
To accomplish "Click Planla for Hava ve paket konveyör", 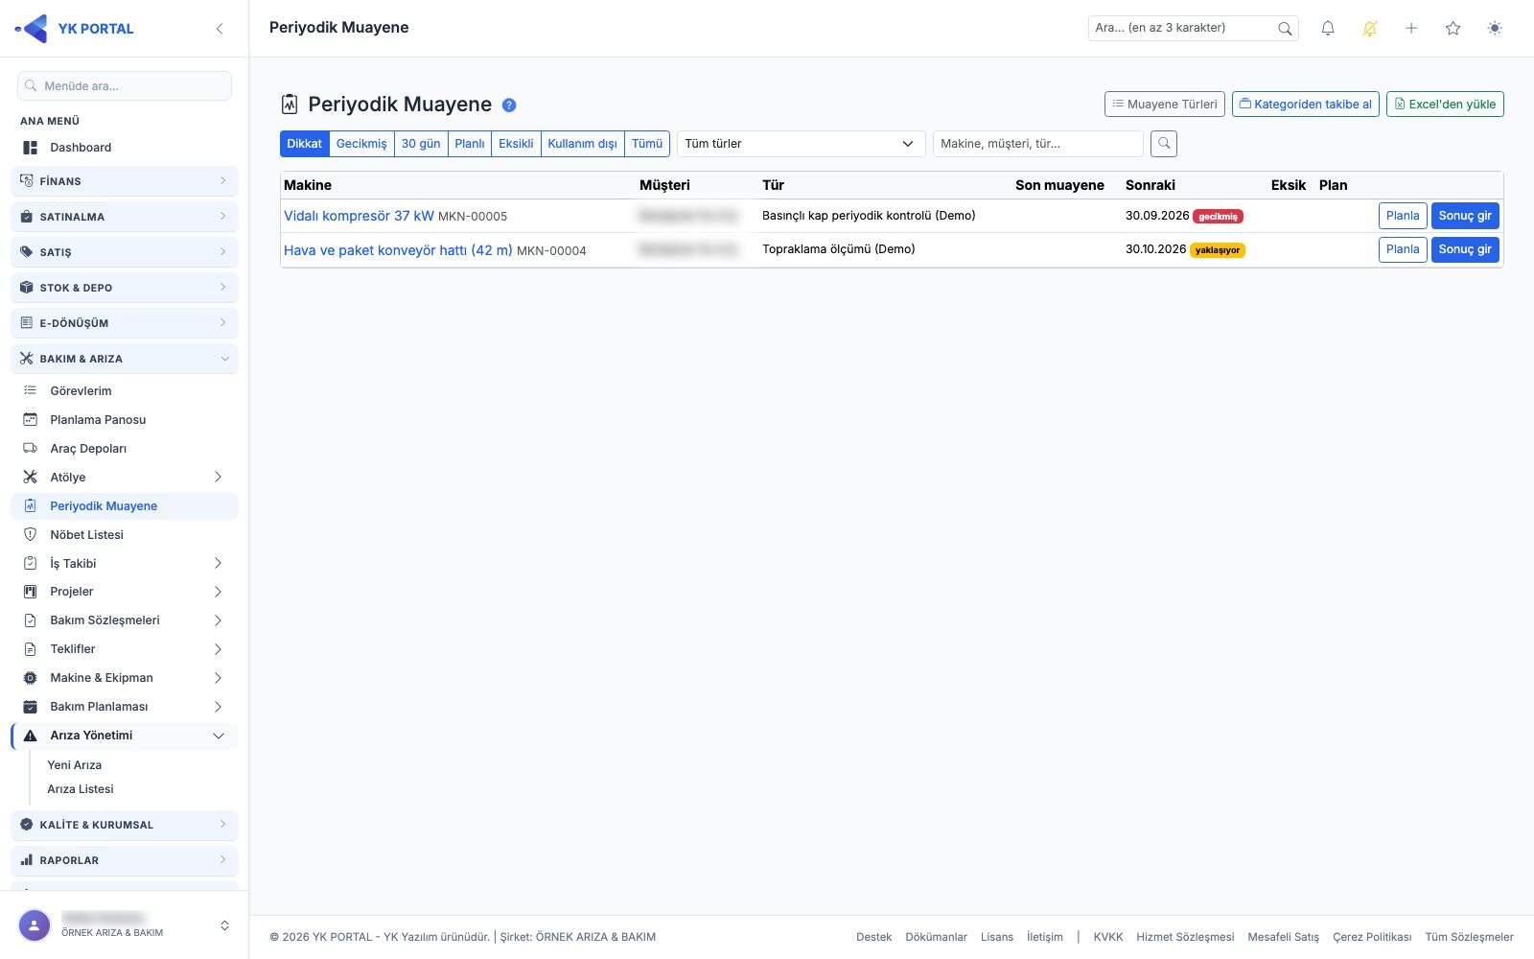I will point(1403,249).
